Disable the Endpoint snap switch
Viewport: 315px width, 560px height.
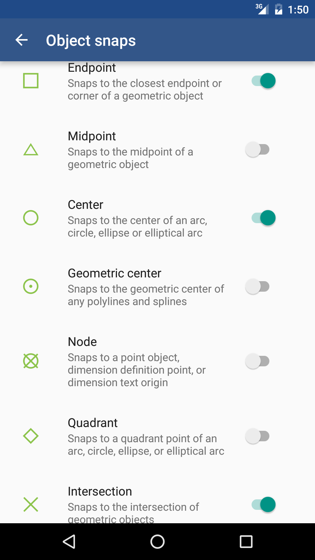coord(263,81)
